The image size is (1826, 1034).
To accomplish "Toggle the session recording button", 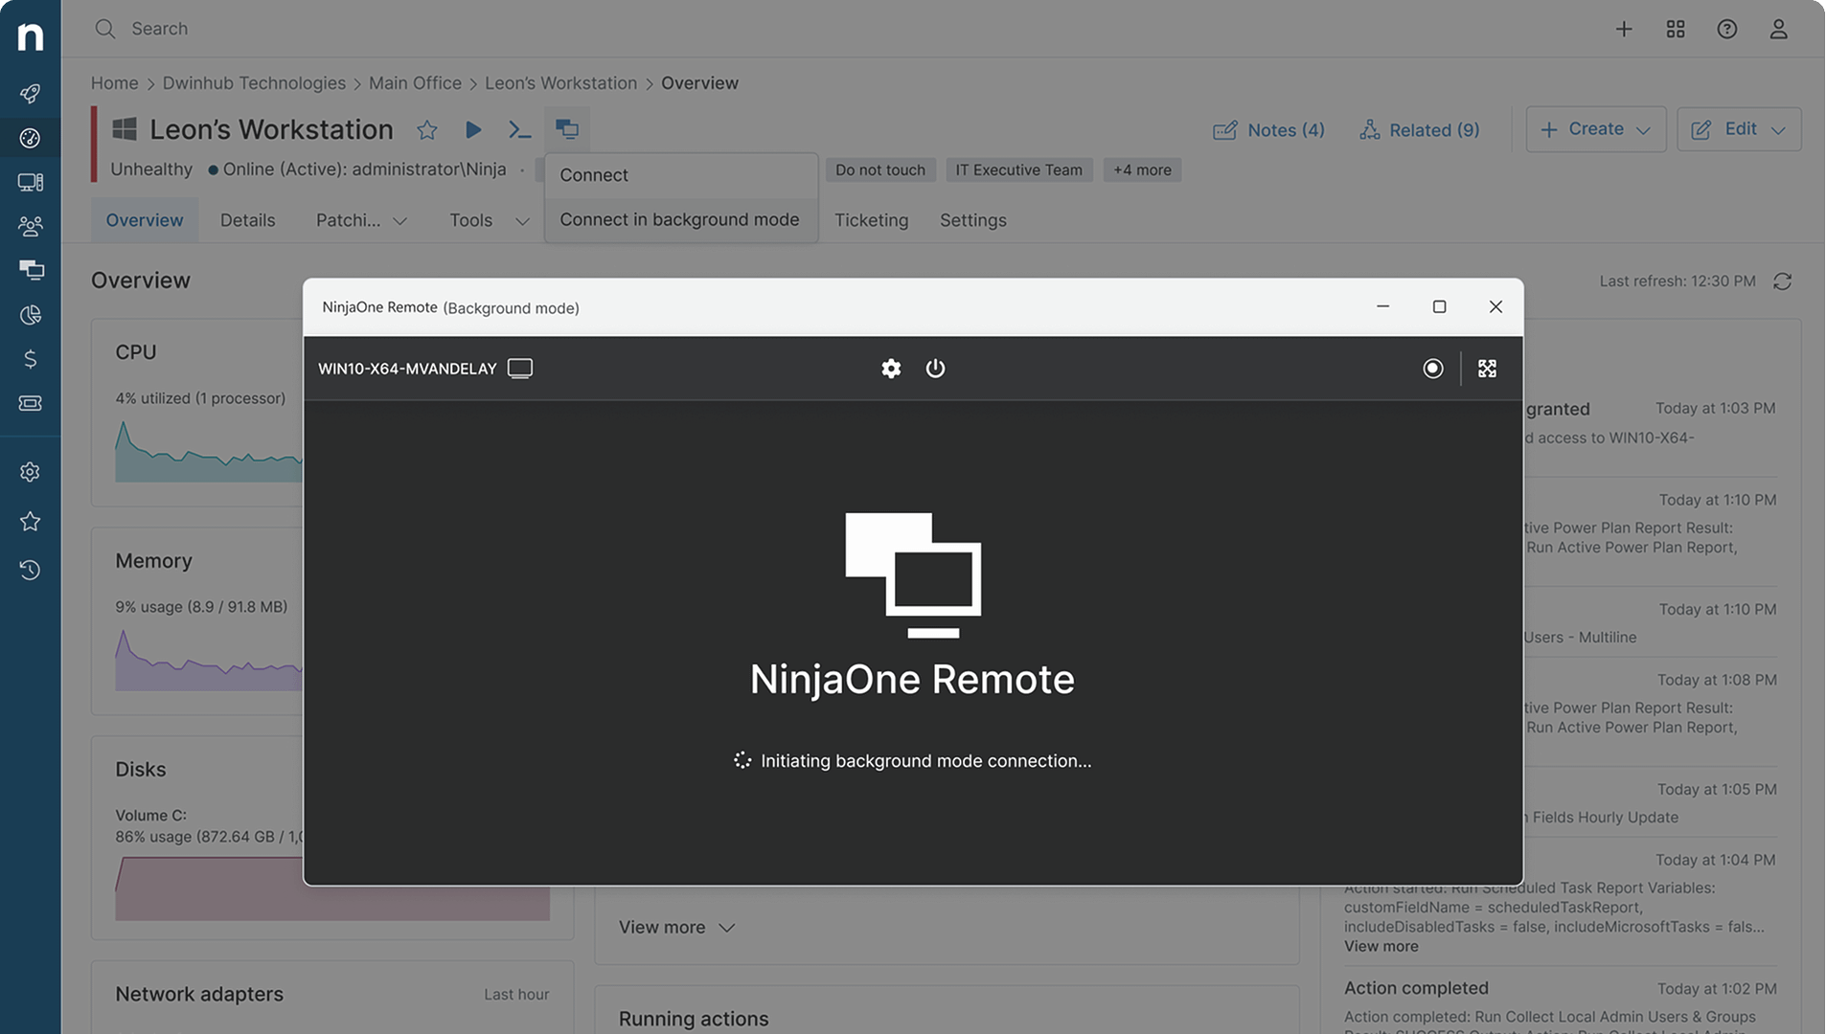I will tap(1432, 369).
